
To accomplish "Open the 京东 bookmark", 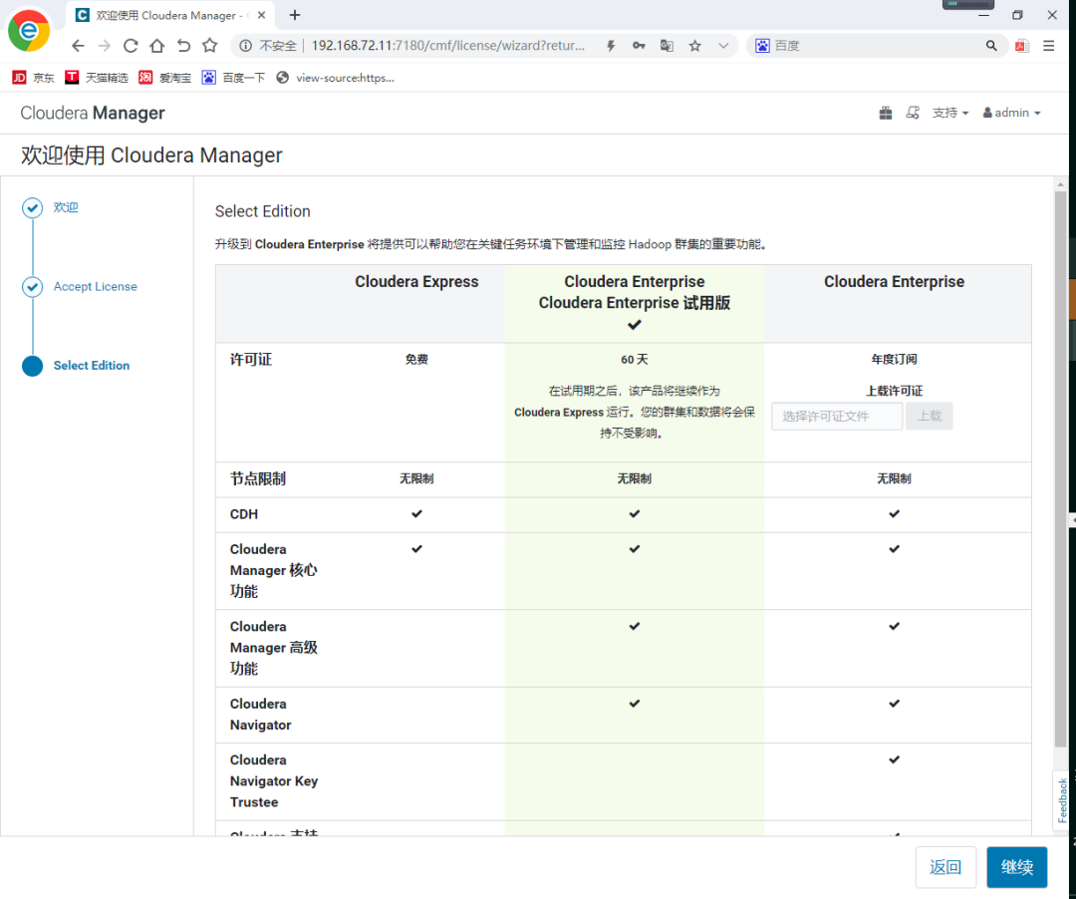I will [x=33, y=78].
